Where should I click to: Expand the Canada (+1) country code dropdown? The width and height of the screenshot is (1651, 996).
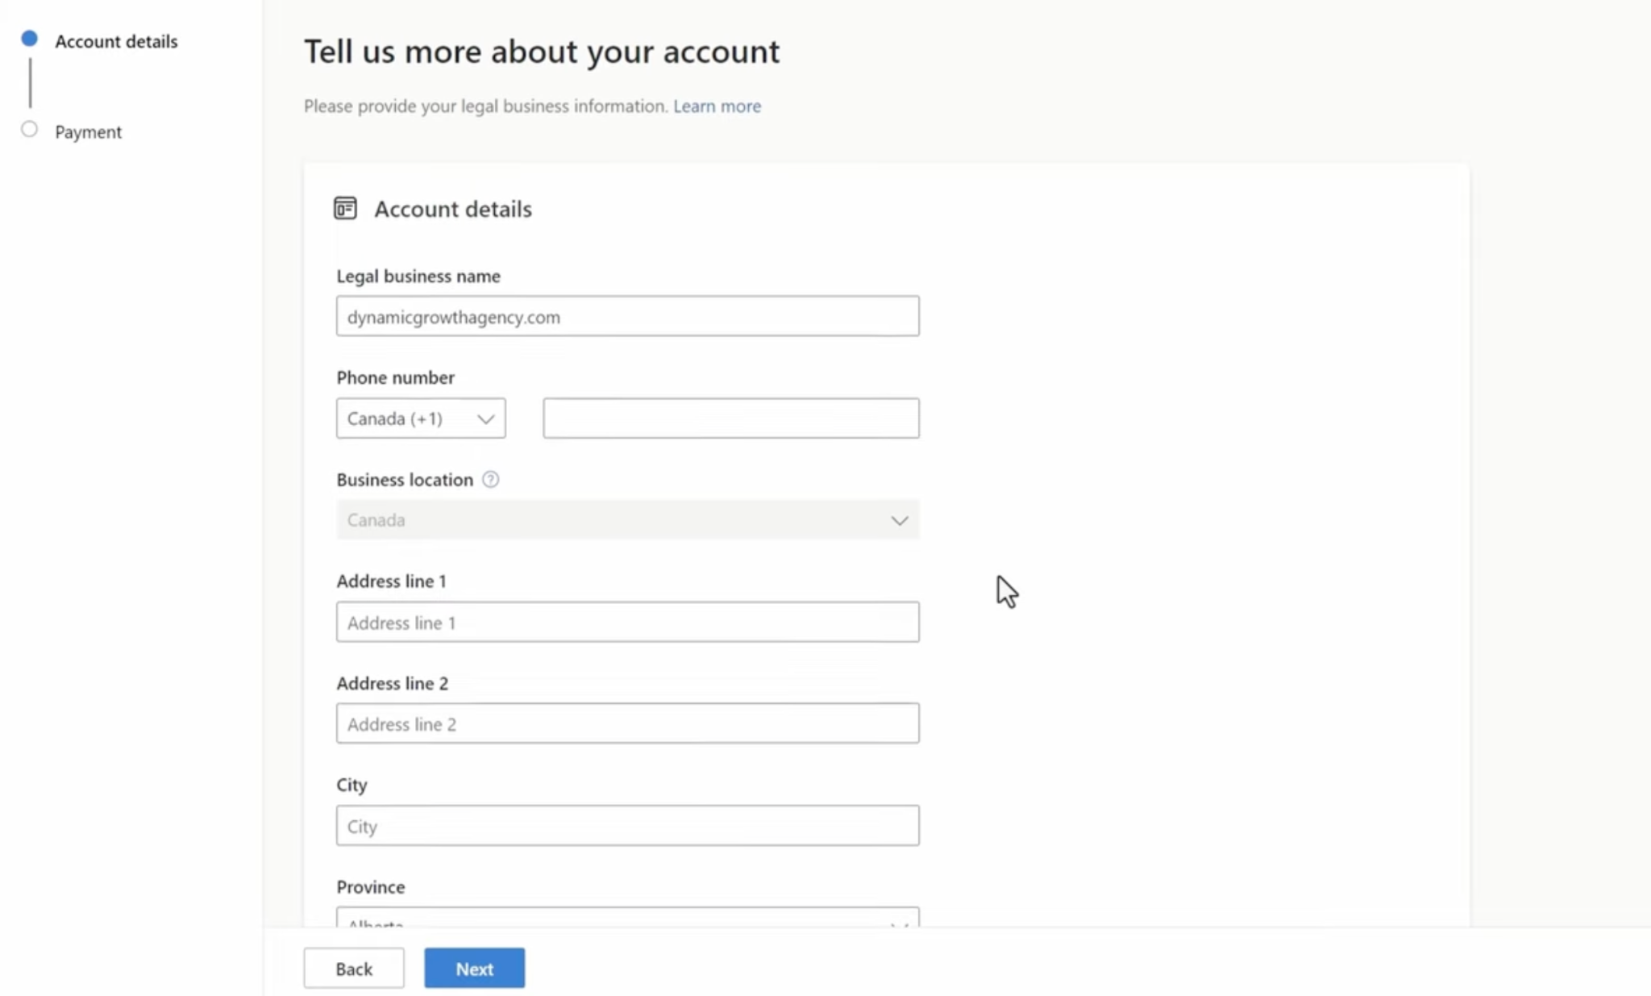[x=421, y=418]
